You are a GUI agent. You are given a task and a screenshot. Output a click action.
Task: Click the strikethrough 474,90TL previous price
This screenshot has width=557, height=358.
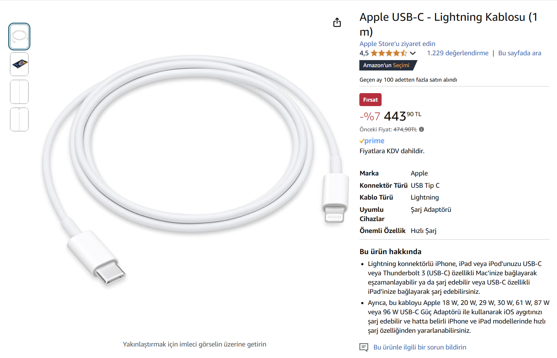click(x=405, y=129)
